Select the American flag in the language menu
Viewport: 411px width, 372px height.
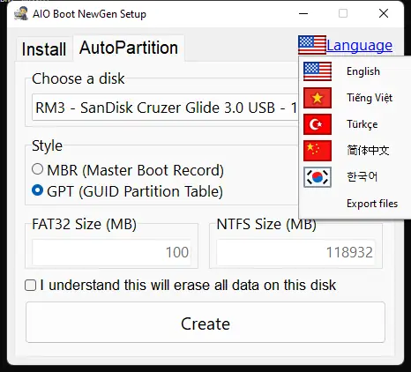click(318, 71)
